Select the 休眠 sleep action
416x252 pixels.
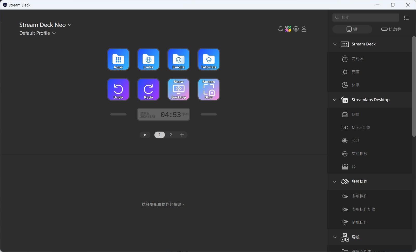[369, 85]
